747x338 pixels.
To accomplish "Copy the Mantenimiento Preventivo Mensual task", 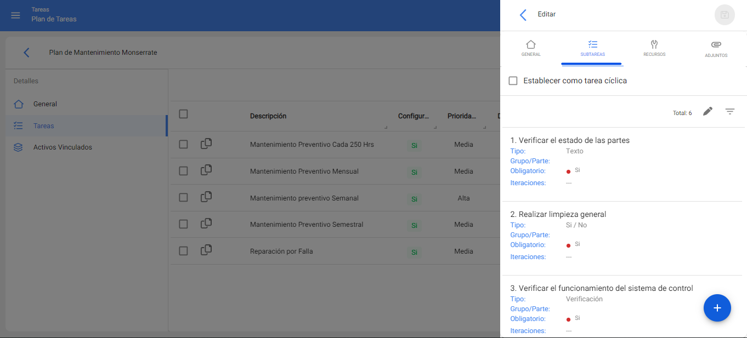I will tap(206, 171).
